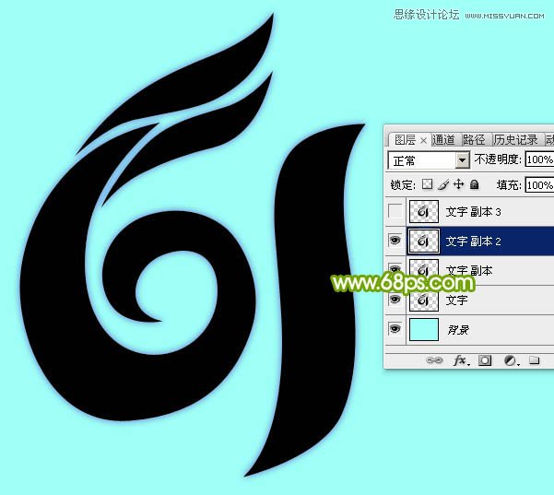
Task: Hide the 文字 layer eye icon
Action: coord(395,300)
